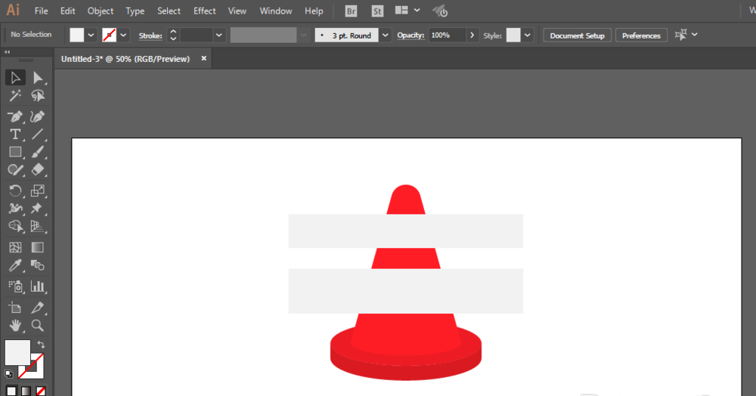Choose the Column Graph tool

coord(38,286)
